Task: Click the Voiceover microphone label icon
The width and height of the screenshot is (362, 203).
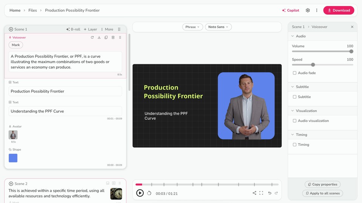Action: coord(10,38)
